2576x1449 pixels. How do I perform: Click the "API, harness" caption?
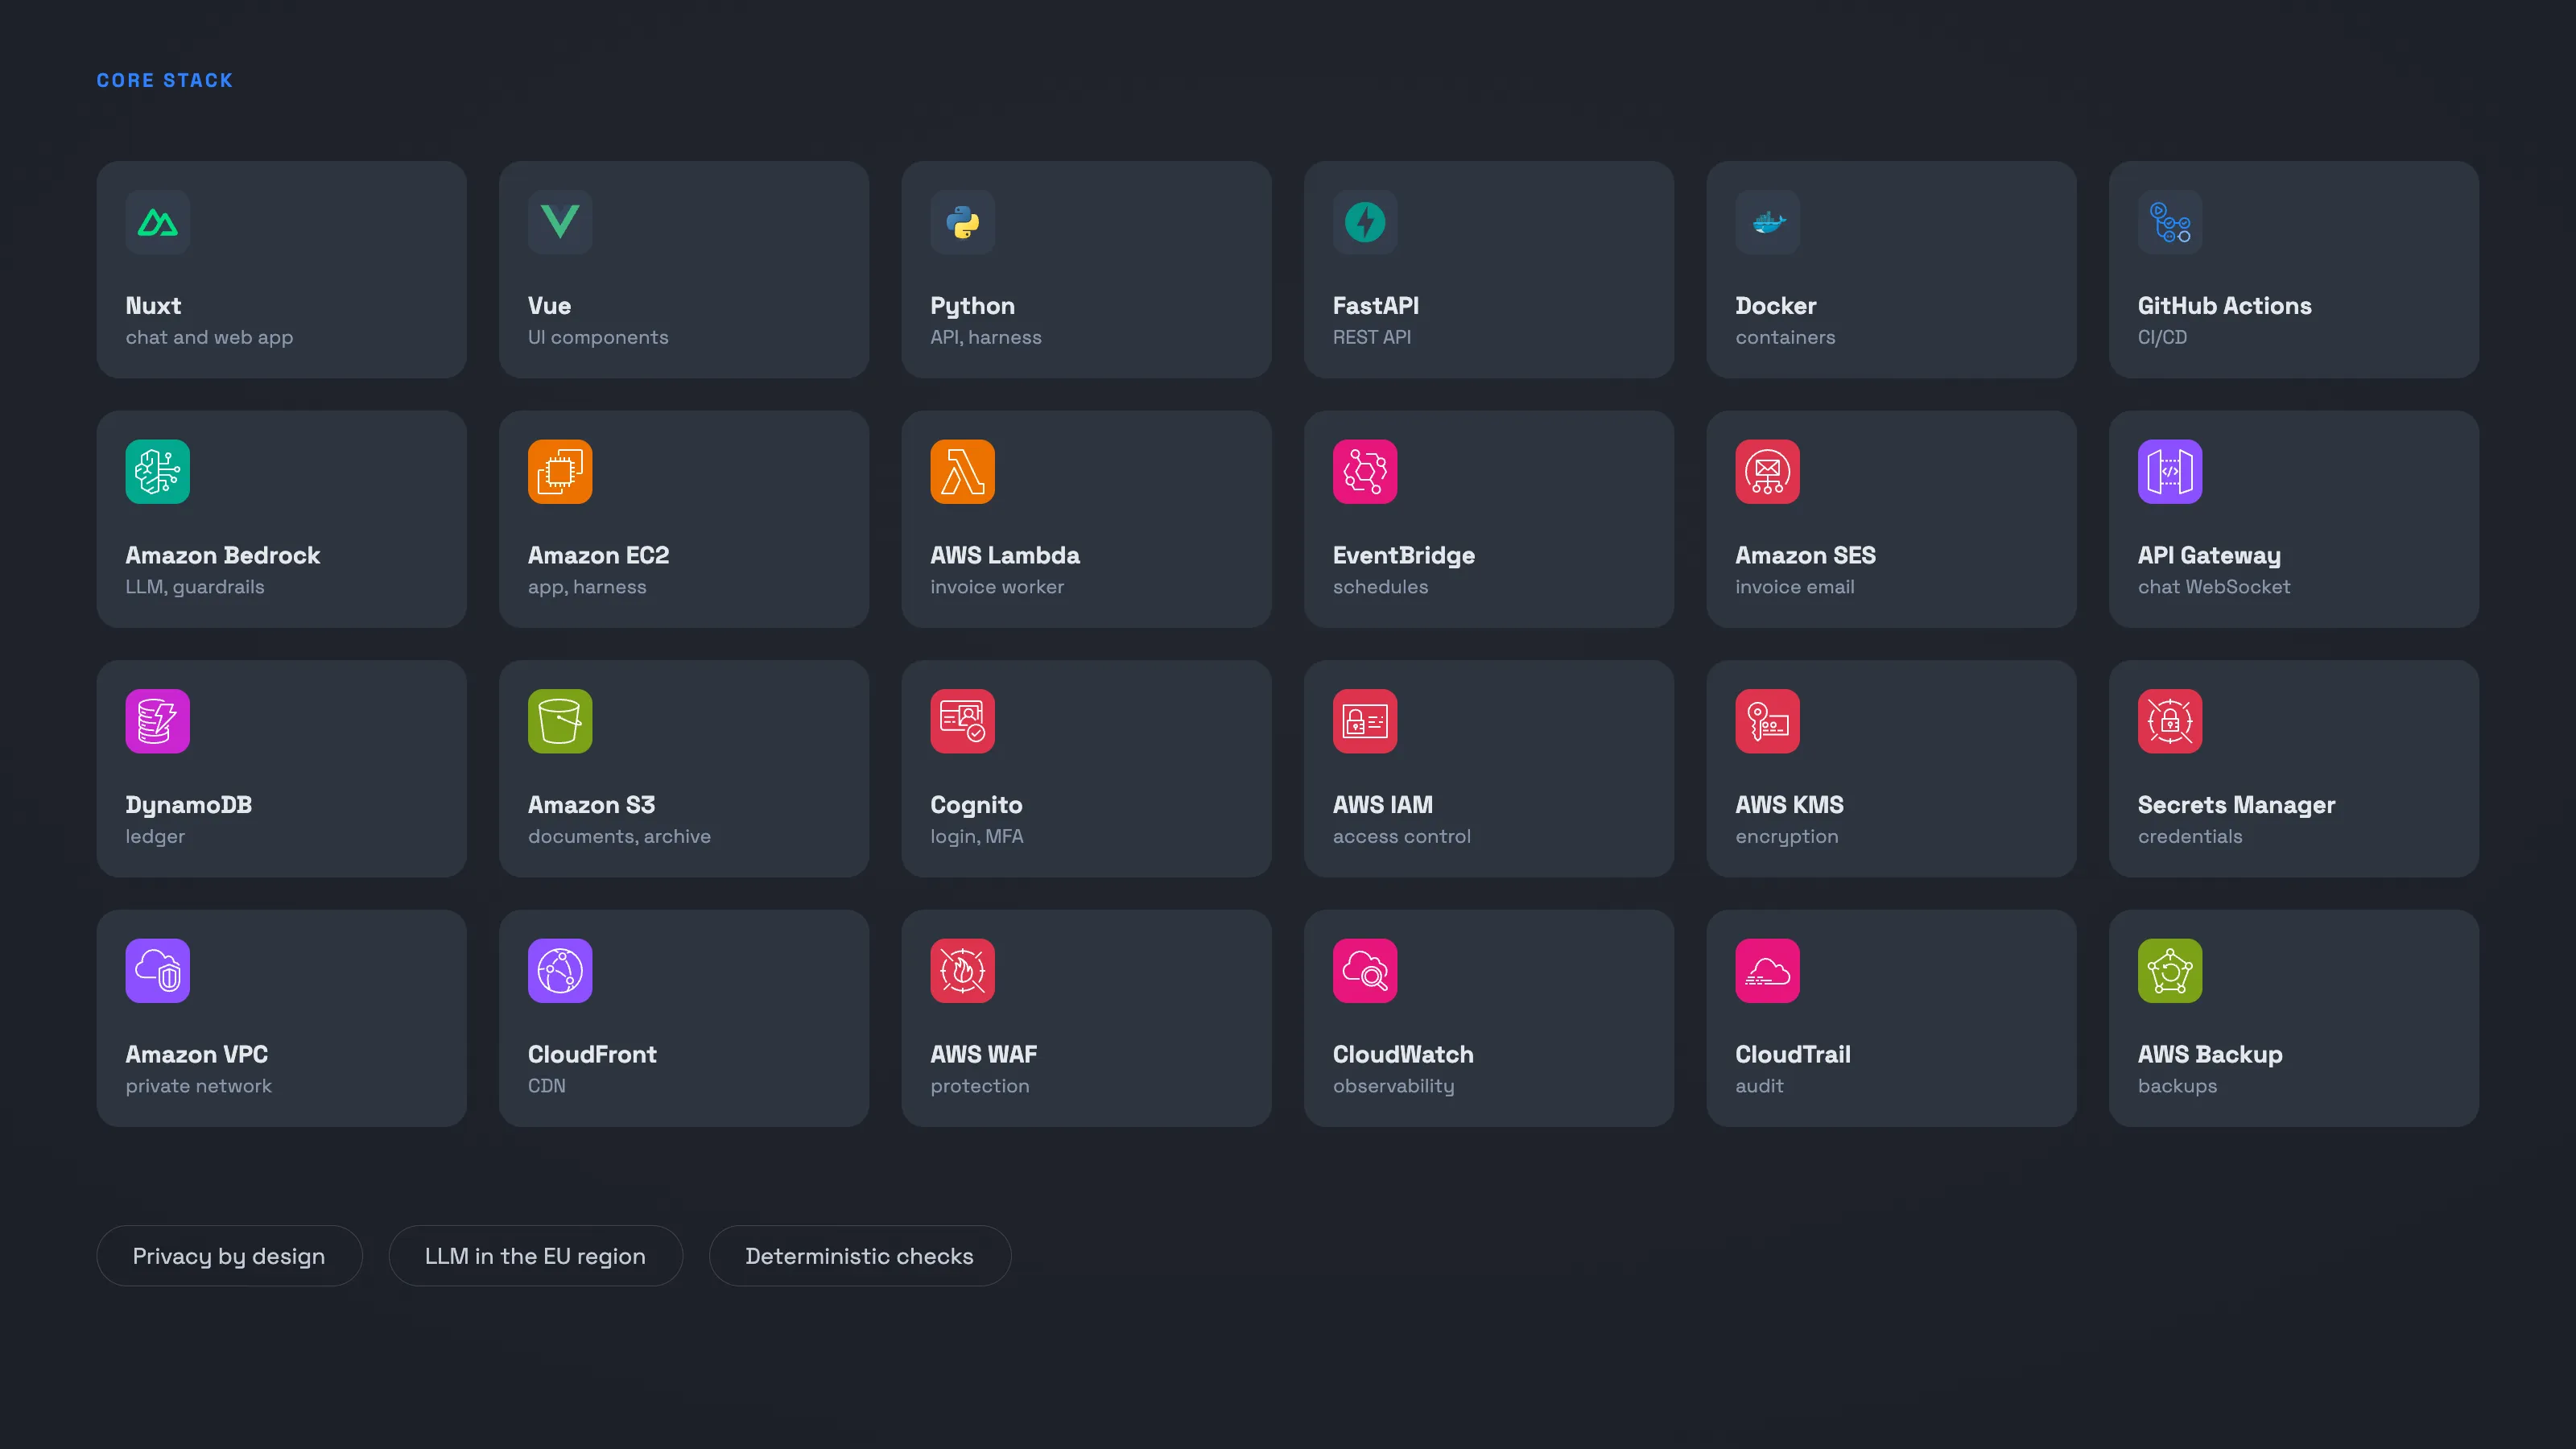point(986,338)
